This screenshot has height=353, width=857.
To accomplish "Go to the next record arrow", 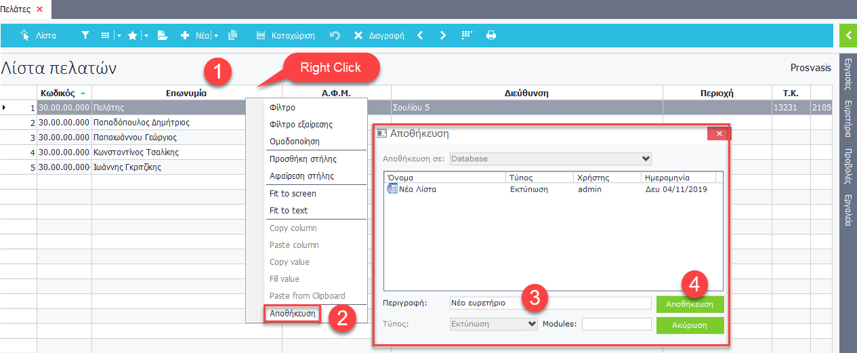I will 443,35.
